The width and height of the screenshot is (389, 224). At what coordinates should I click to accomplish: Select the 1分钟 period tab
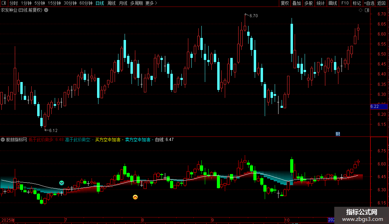coord(26,3)
